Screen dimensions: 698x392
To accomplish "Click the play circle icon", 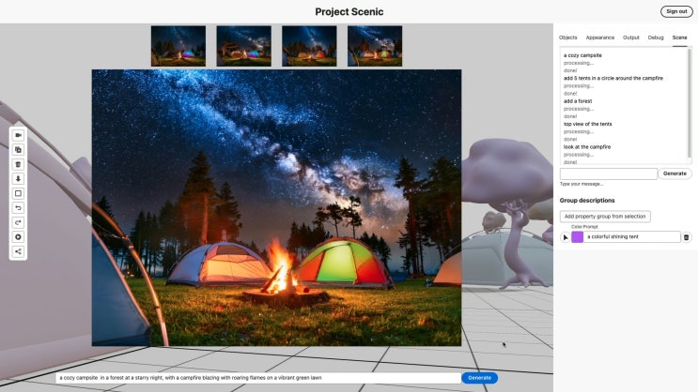I will (x=18, y=237).
